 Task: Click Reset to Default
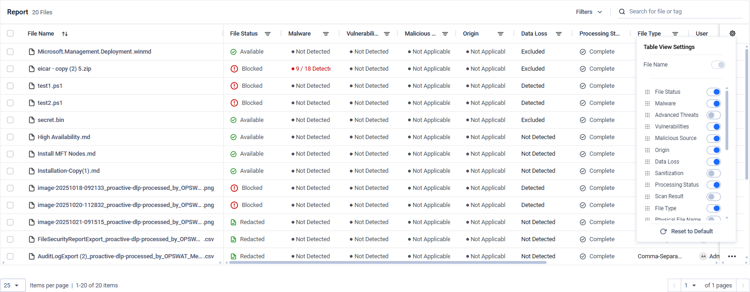pyautogui.click(x=686, y=231)
